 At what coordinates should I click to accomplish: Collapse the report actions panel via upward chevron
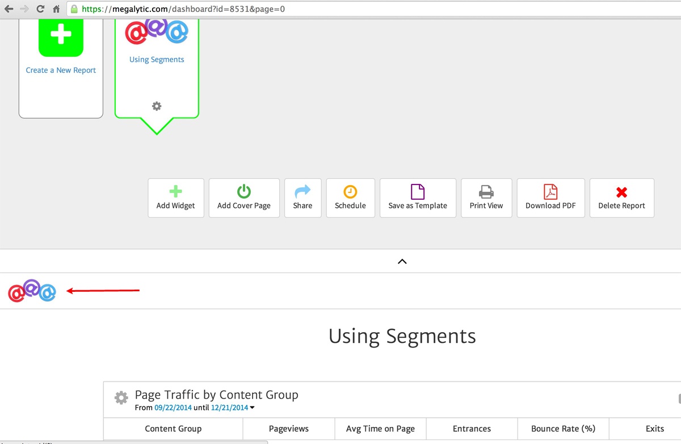pyautogui.click(x=402, y=261)
